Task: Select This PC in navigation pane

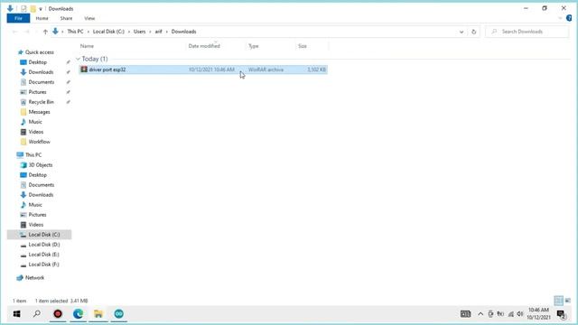Action: pos(33,155)
